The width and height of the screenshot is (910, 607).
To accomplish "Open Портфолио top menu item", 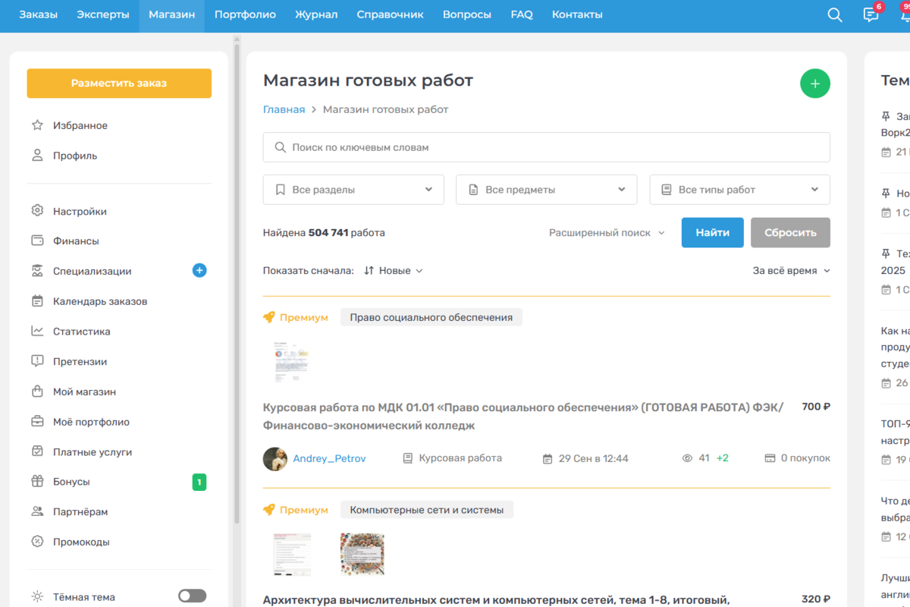I will coord(245,15).
